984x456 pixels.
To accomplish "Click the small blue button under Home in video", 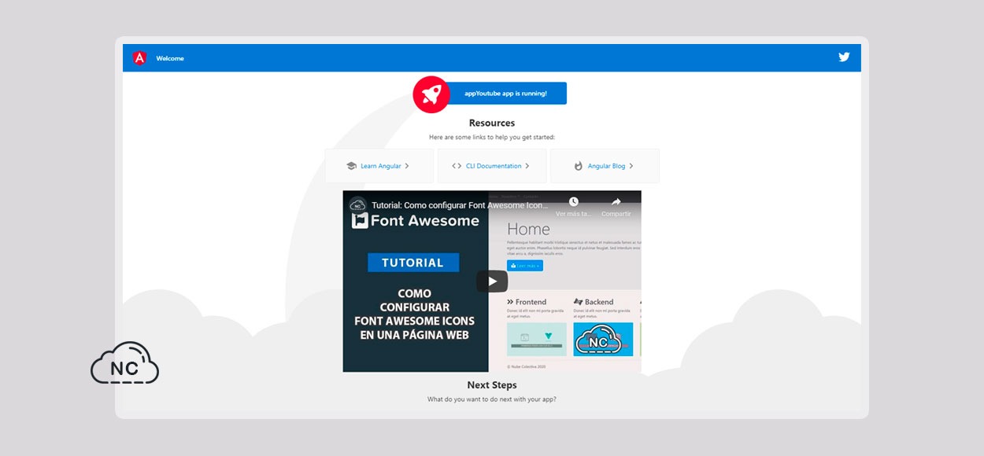I will point(525,266).
